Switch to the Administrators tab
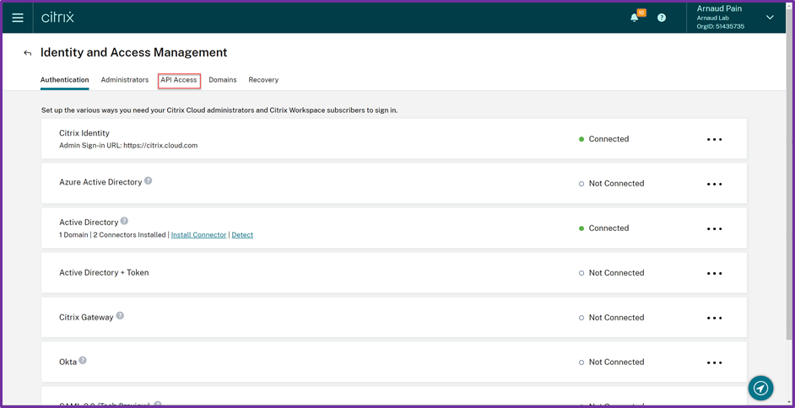Image resolution: width=795 pixels, height=408 pixels. pos(125,80)
